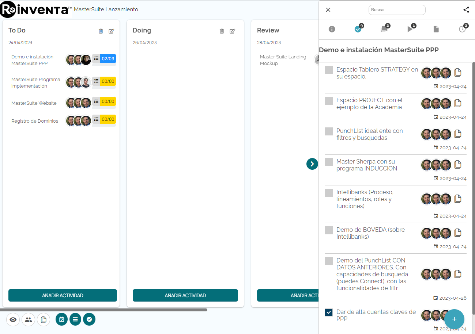Check PunchLIst ideal ente con filtros checkbox
The height and width of the screenshot is (334, 475).
[329, 131]
